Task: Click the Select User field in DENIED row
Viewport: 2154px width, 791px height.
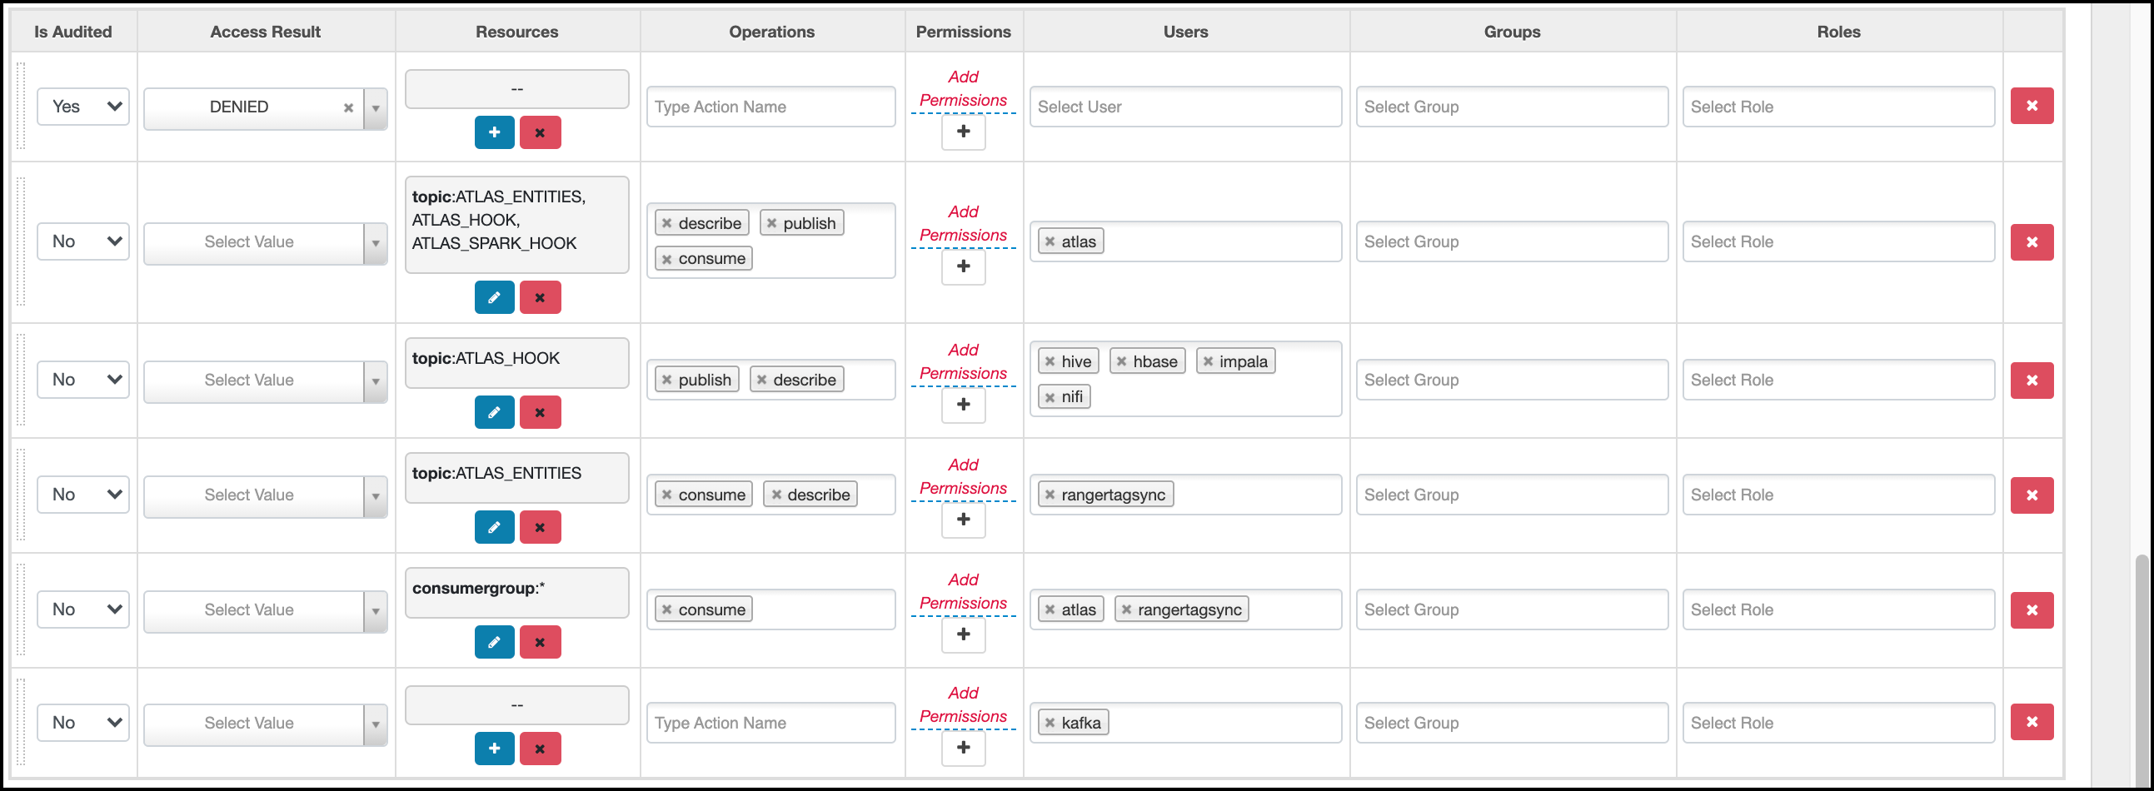Action: (x=1185, y=107)
